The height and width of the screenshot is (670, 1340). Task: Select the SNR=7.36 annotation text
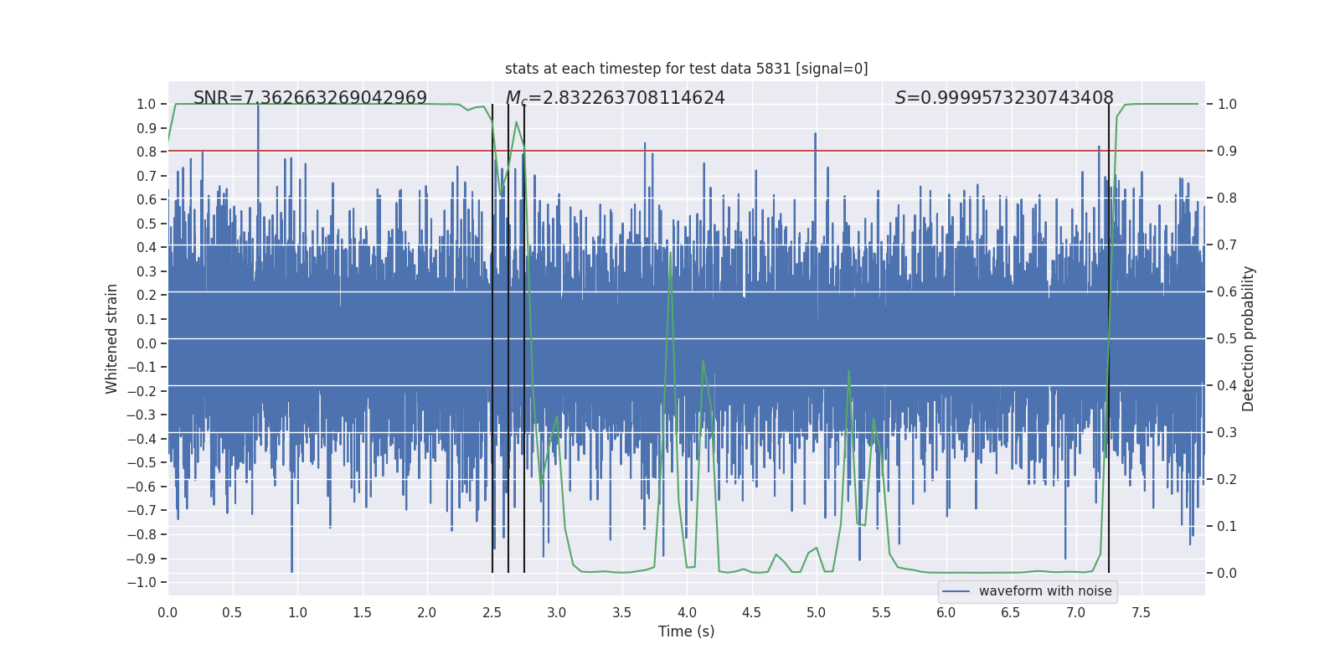click(310, 98)
